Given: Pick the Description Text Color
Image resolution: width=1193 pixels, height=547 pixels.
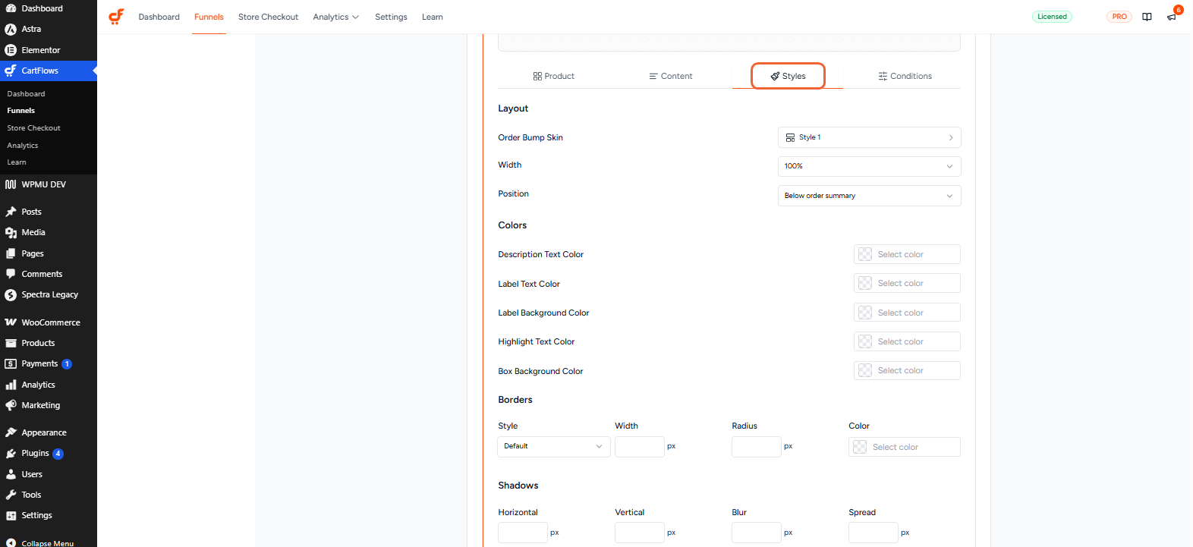Looking at the screenshot, I should [x=907, y=254].
